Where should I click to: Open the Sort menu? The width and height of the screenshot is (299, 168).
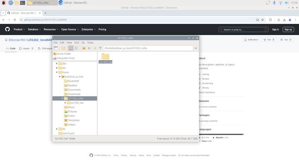77,42
